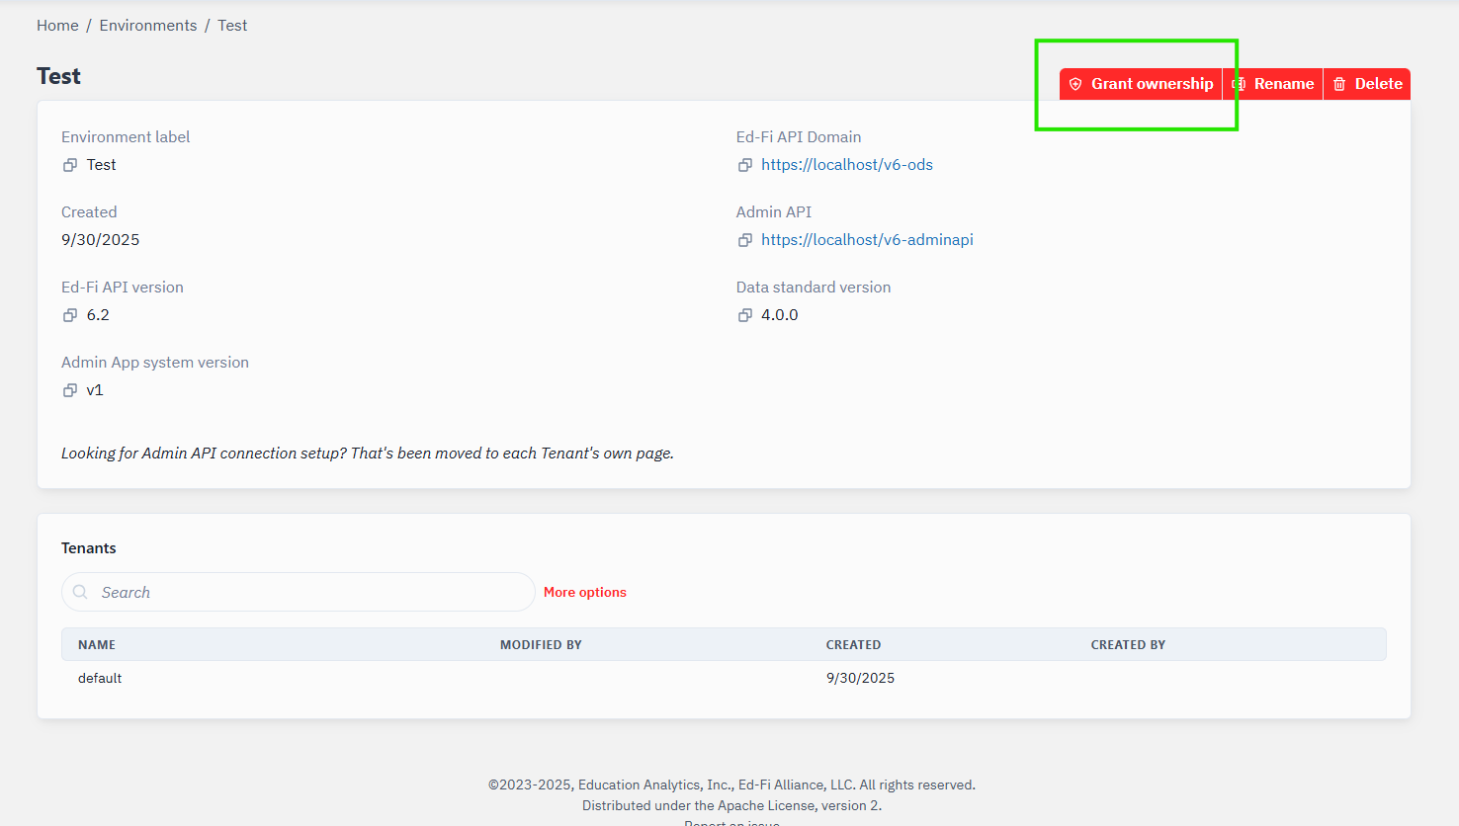This screenshot has height=826, width=1459.
Task: Copy the Ed-Fi API Domain URL icon
Action: click(745, 165)
